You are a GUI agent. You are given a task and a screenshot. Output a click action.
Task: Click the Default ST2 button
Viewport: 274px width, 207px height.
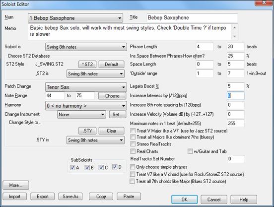(x=112, y=64)
